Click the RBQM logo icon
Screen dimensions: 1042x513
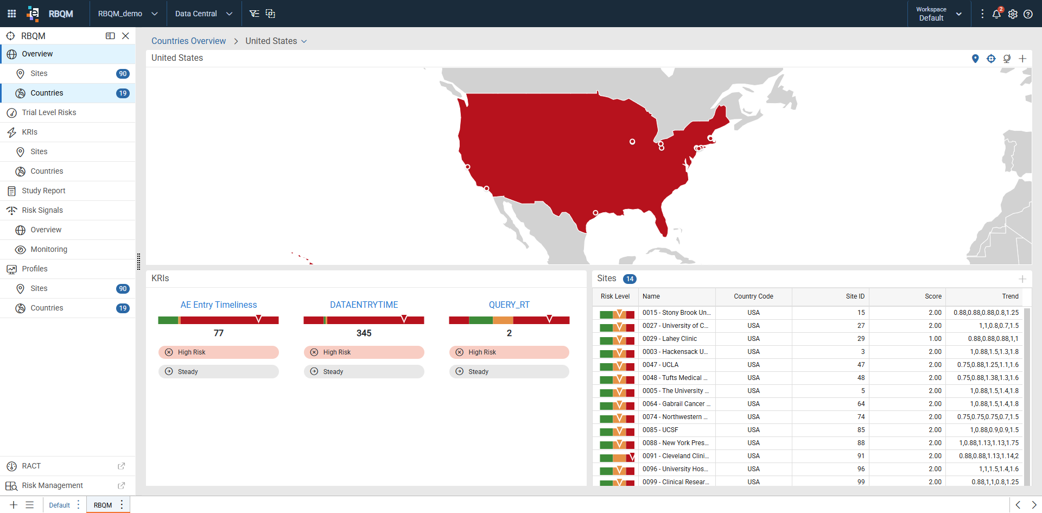33,14
